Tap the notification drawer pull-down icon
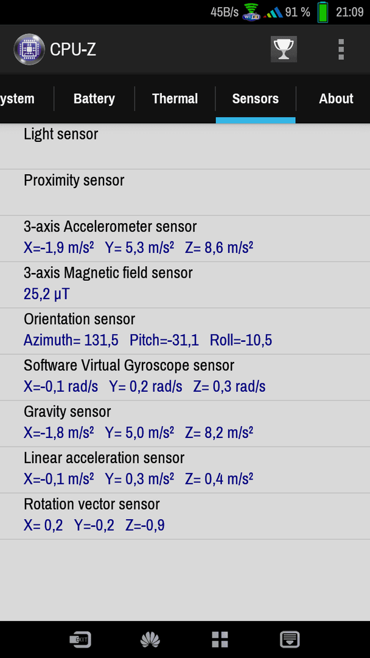The width and height of the screenshot is (370, 658). [x=290, y=640]
